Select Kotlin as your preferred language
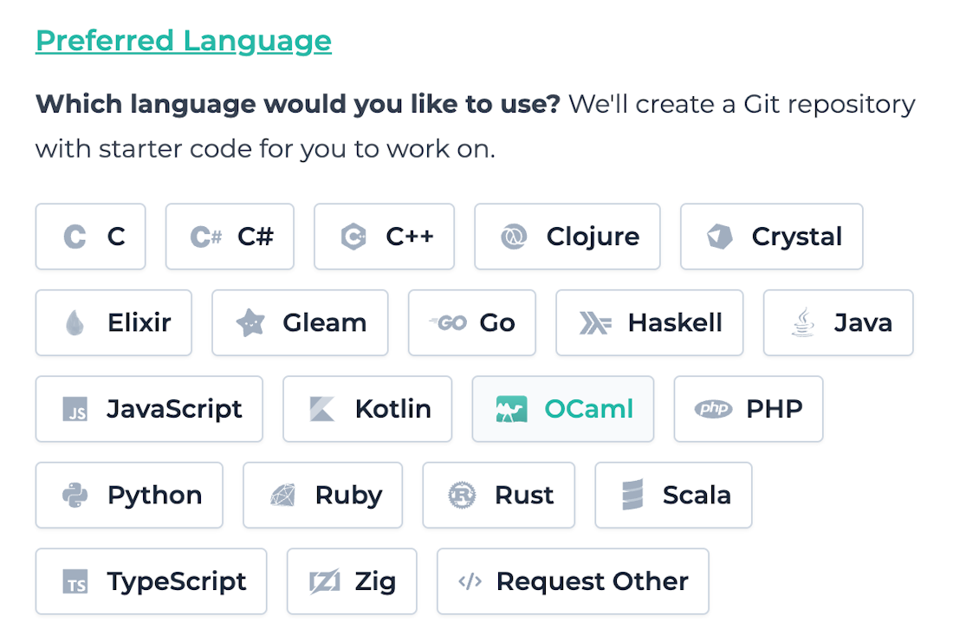 tap(366, 408)
